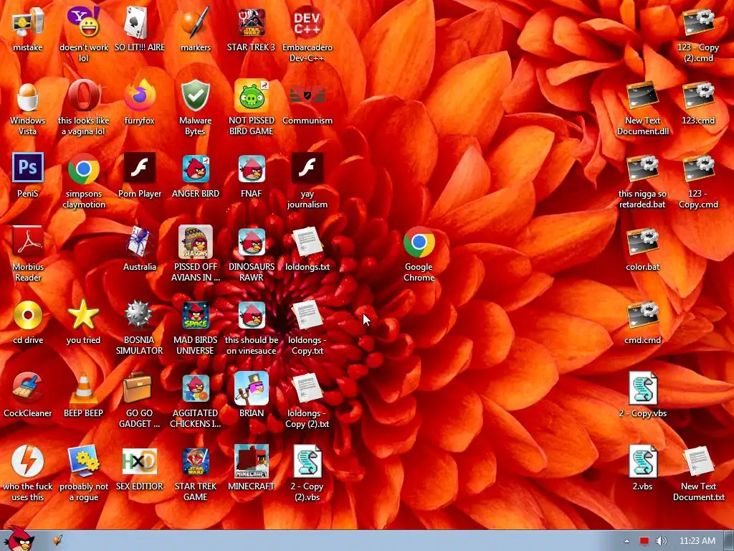Click the Show desktop button strip
The height and width of the screenshot is (551, 734).
coord(729,541)
